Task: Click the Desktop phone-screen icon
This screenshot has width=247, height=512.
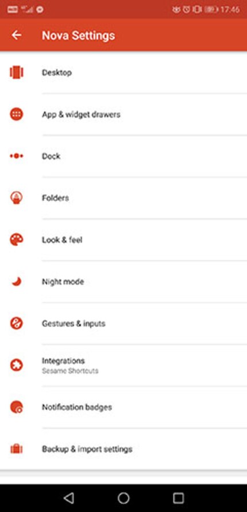Action: [16, 72]
